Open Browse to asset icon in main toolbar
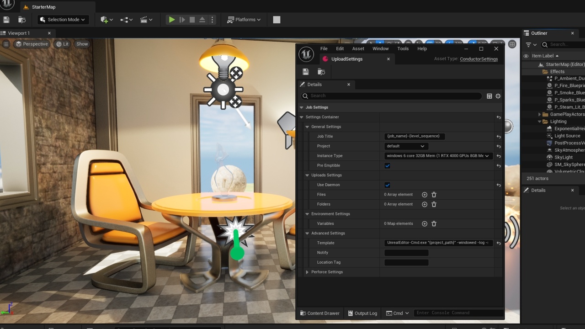 pos(21,20)
